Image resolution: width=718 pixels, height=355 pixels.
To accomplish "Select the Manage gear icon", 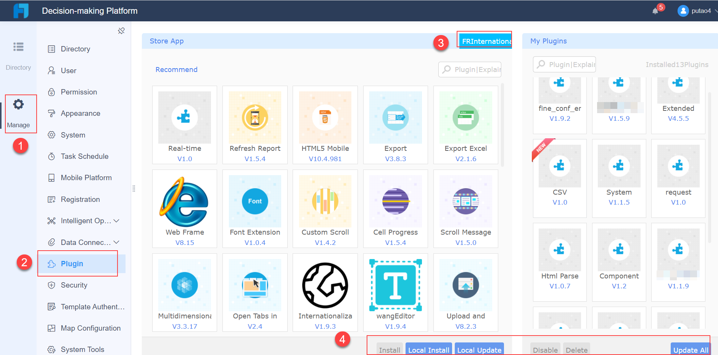I will click(x=18, y=104).
